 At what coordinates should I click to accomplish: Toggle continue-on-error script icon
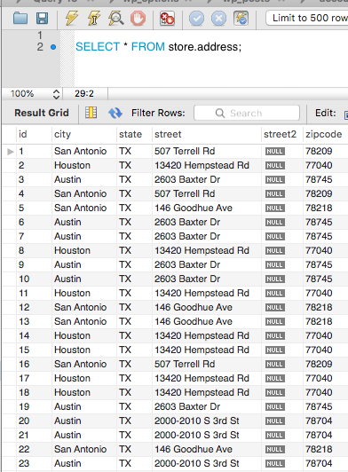(167, 19)
